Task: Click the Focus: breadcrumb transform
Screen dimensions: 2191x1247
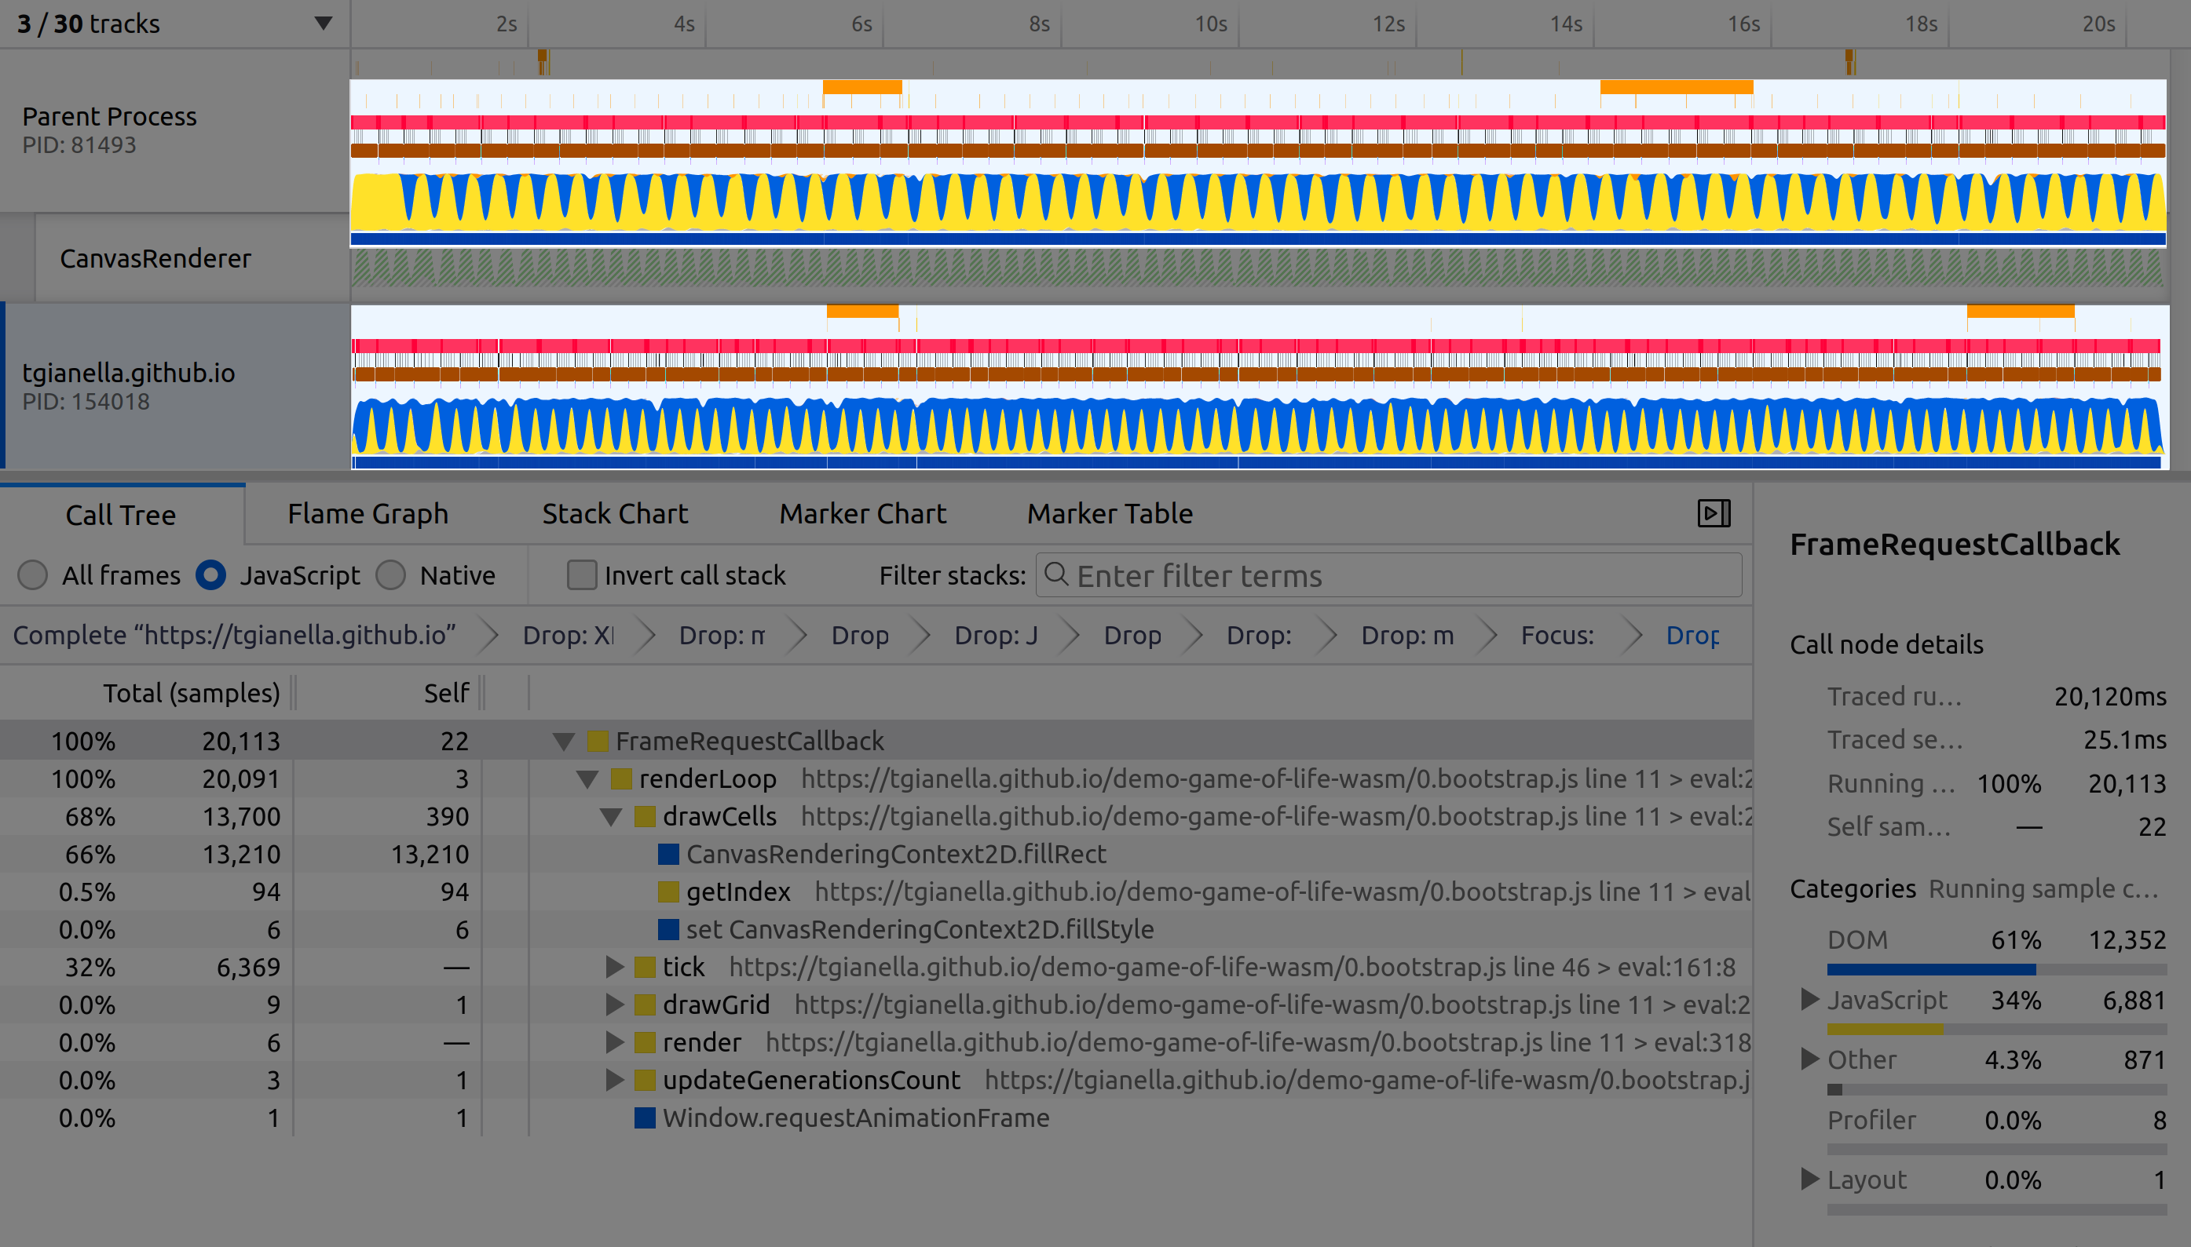Action: pyautogui.click(x=1556, y=636)
